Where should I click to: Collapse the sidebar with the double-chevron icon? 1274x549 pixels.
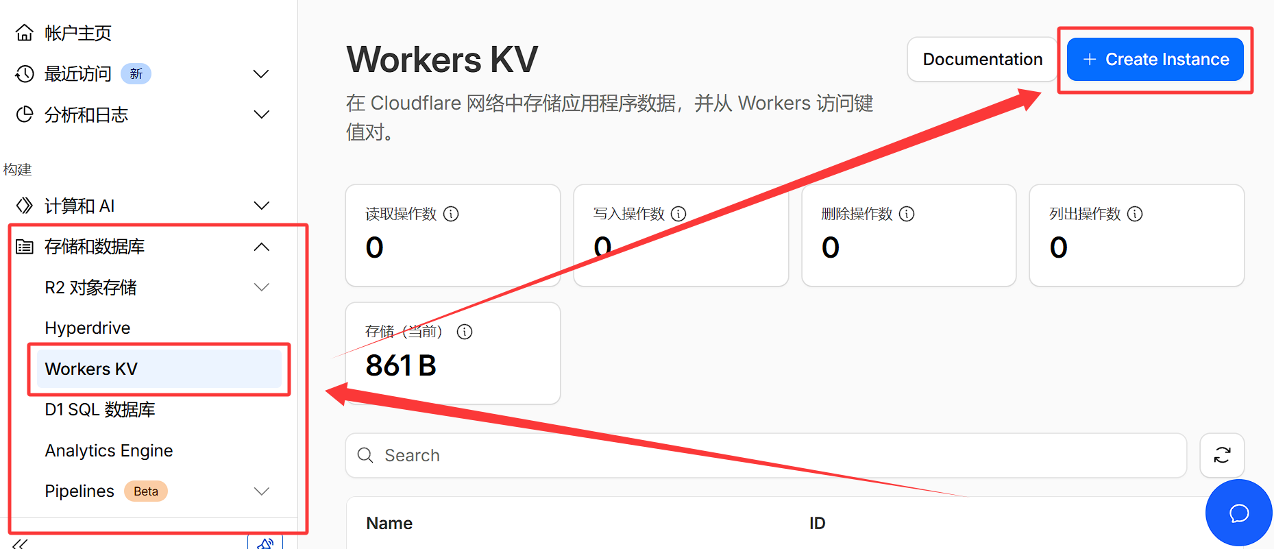coord(20,544)
